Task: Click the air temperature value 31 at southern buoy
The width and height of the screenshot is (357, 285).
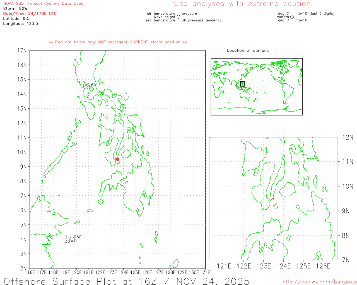Action: point(67,237)
